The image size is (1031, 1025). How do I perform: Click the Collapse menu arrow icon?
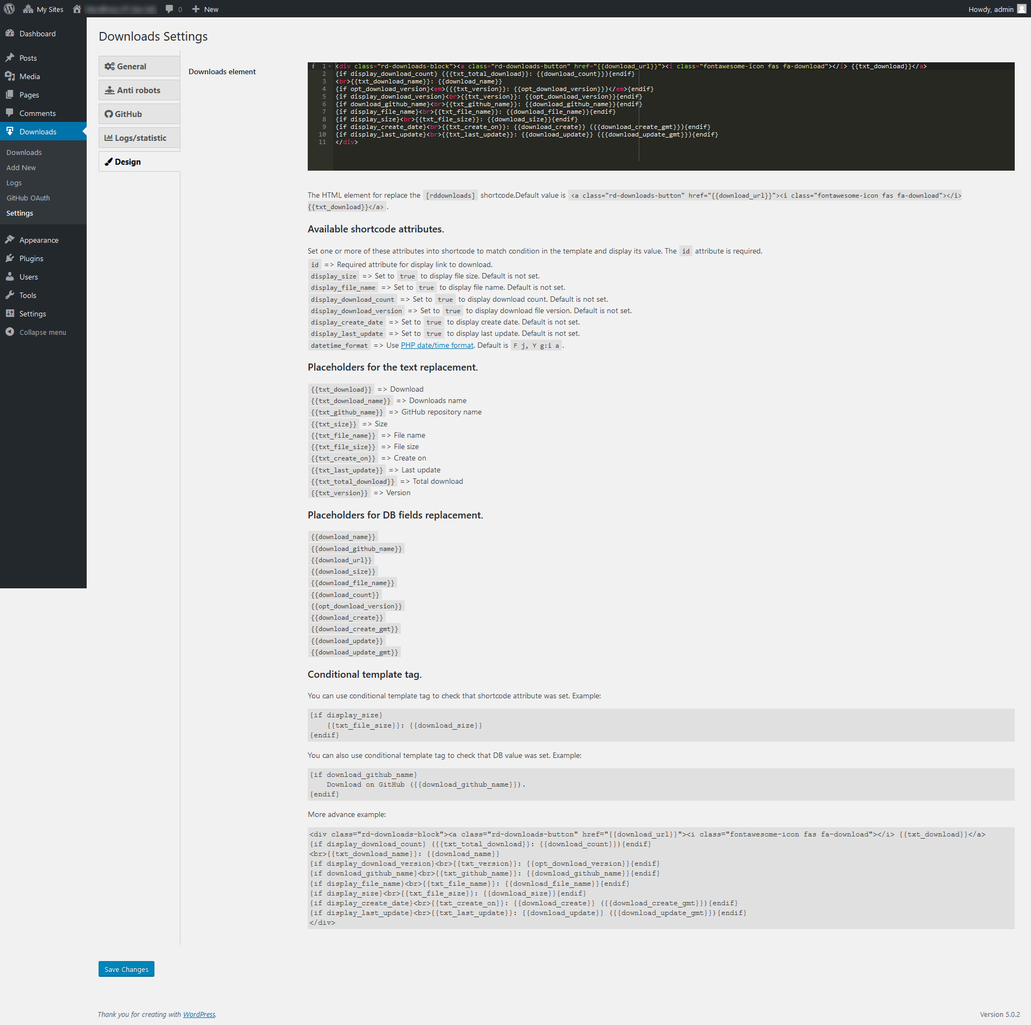10,332
